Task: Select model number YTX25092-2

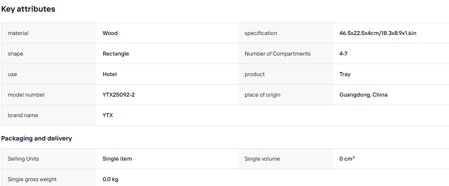Action: pyautogui.click(x=118, y=95)
